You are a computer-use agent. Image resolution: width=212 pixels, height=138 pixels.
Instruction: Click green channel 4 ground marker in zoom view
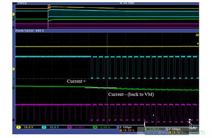[x=13, y=88]
